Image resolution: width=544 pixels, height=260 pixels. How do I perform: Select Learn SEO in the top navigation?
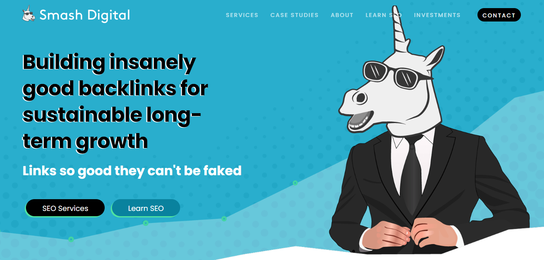[x=383, y=15]
